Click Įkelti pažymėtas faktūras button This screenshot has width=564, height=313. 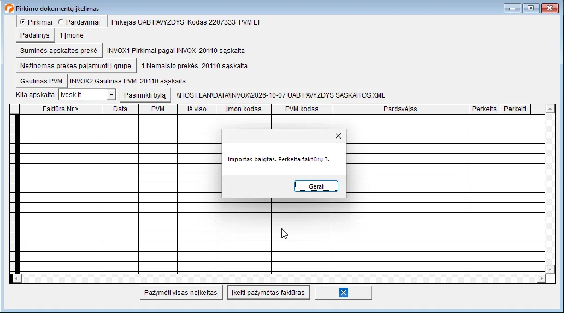[x=268, y=292]
